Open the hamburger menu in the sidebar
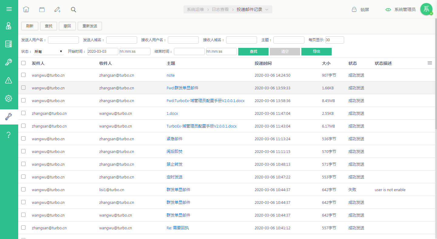The height and width of the screenshot is (239, 437). (x=9, y=9)
